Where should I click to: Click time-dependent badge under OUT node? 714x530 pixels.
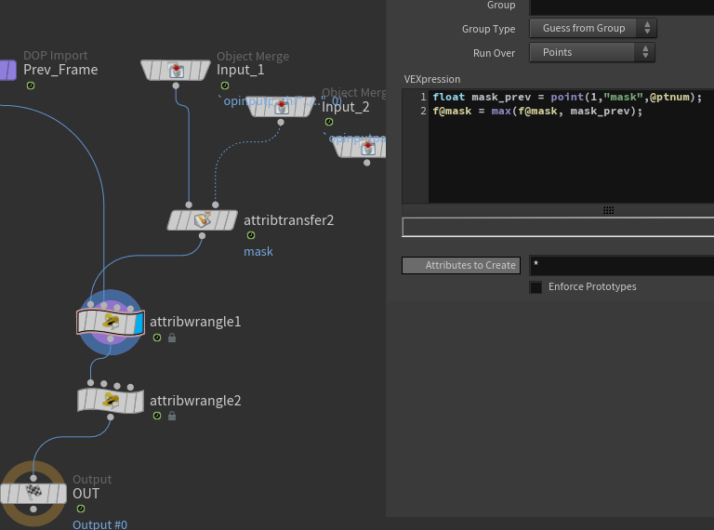[81, 509]
